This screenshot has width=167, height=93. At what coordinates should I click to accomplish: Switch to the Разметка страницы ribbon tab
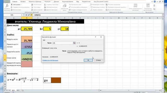[35, 2]
